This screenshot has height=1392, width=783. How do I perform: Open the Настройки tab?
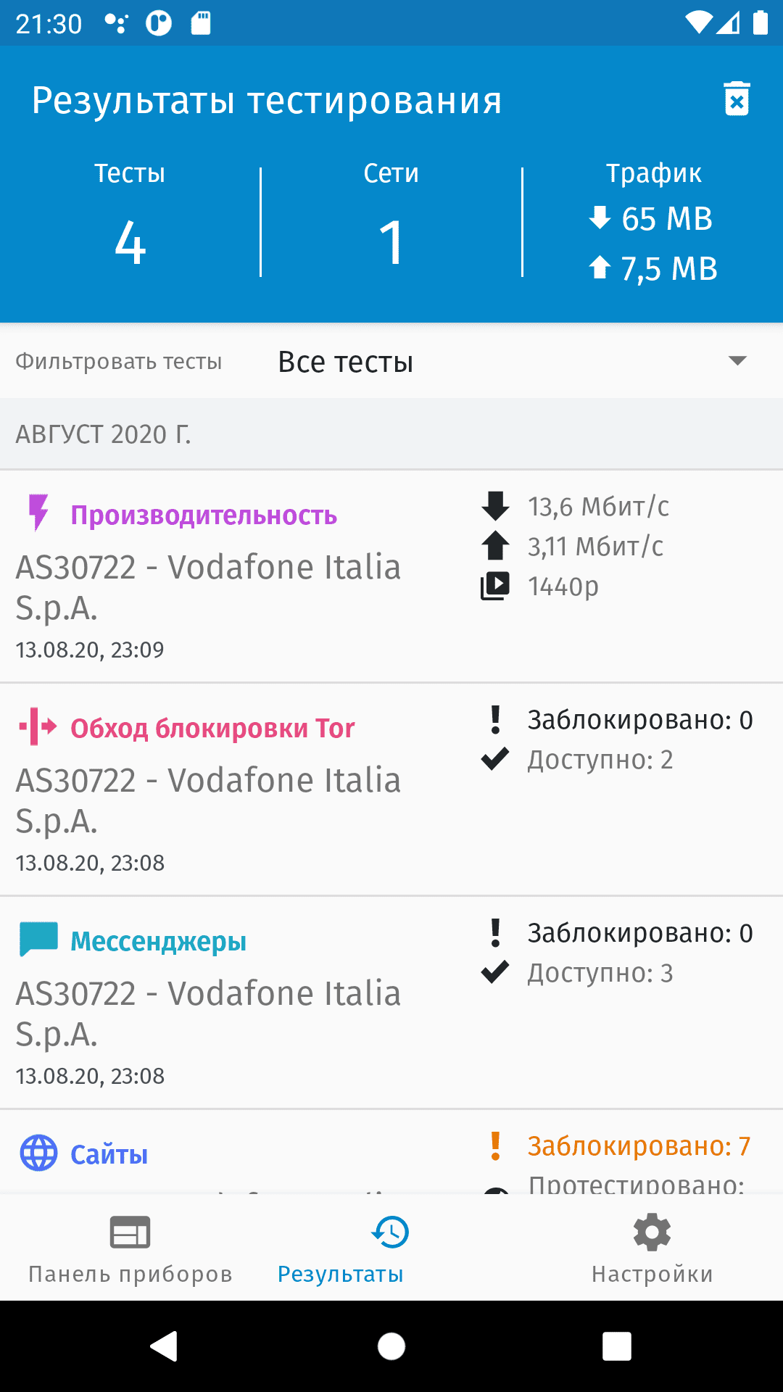click(652, 1248)
